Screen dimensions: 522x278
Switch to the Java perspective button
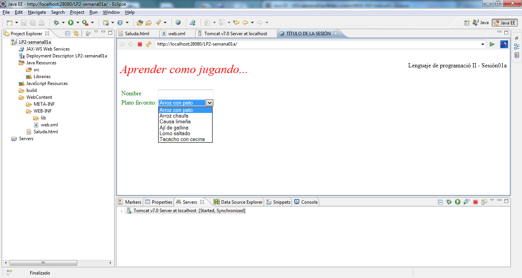tap(481, 22)
